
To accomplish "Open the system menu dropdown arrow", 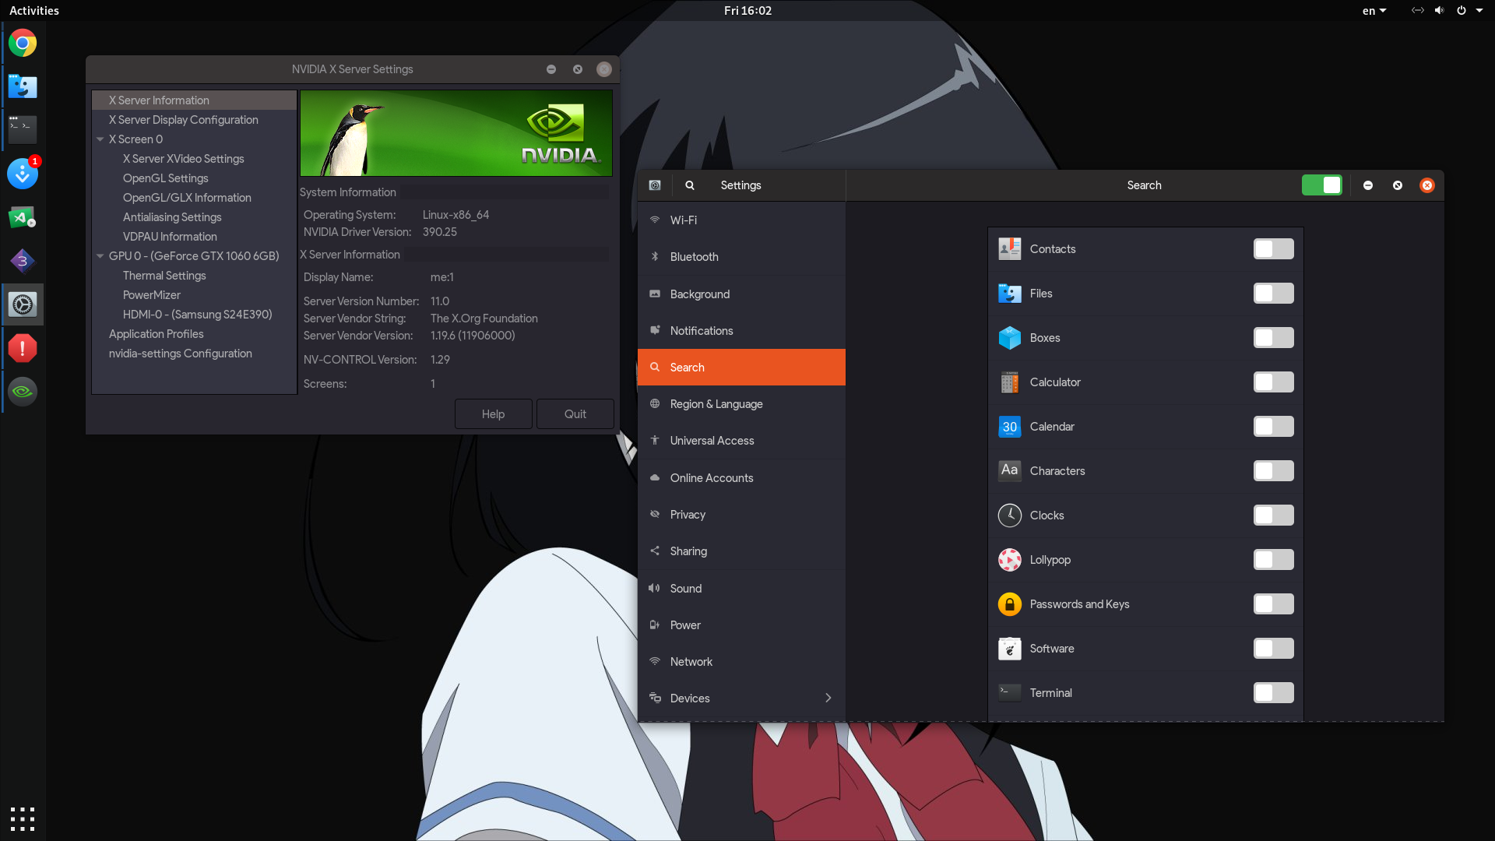I will click(x=1479, y=10).
